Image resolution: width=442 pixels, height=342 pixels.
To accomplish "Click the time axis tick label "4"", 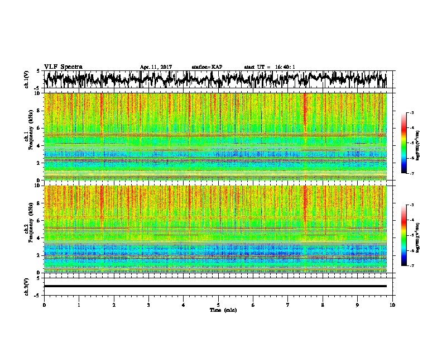I will pyautogui.click(x=184, y=305).
